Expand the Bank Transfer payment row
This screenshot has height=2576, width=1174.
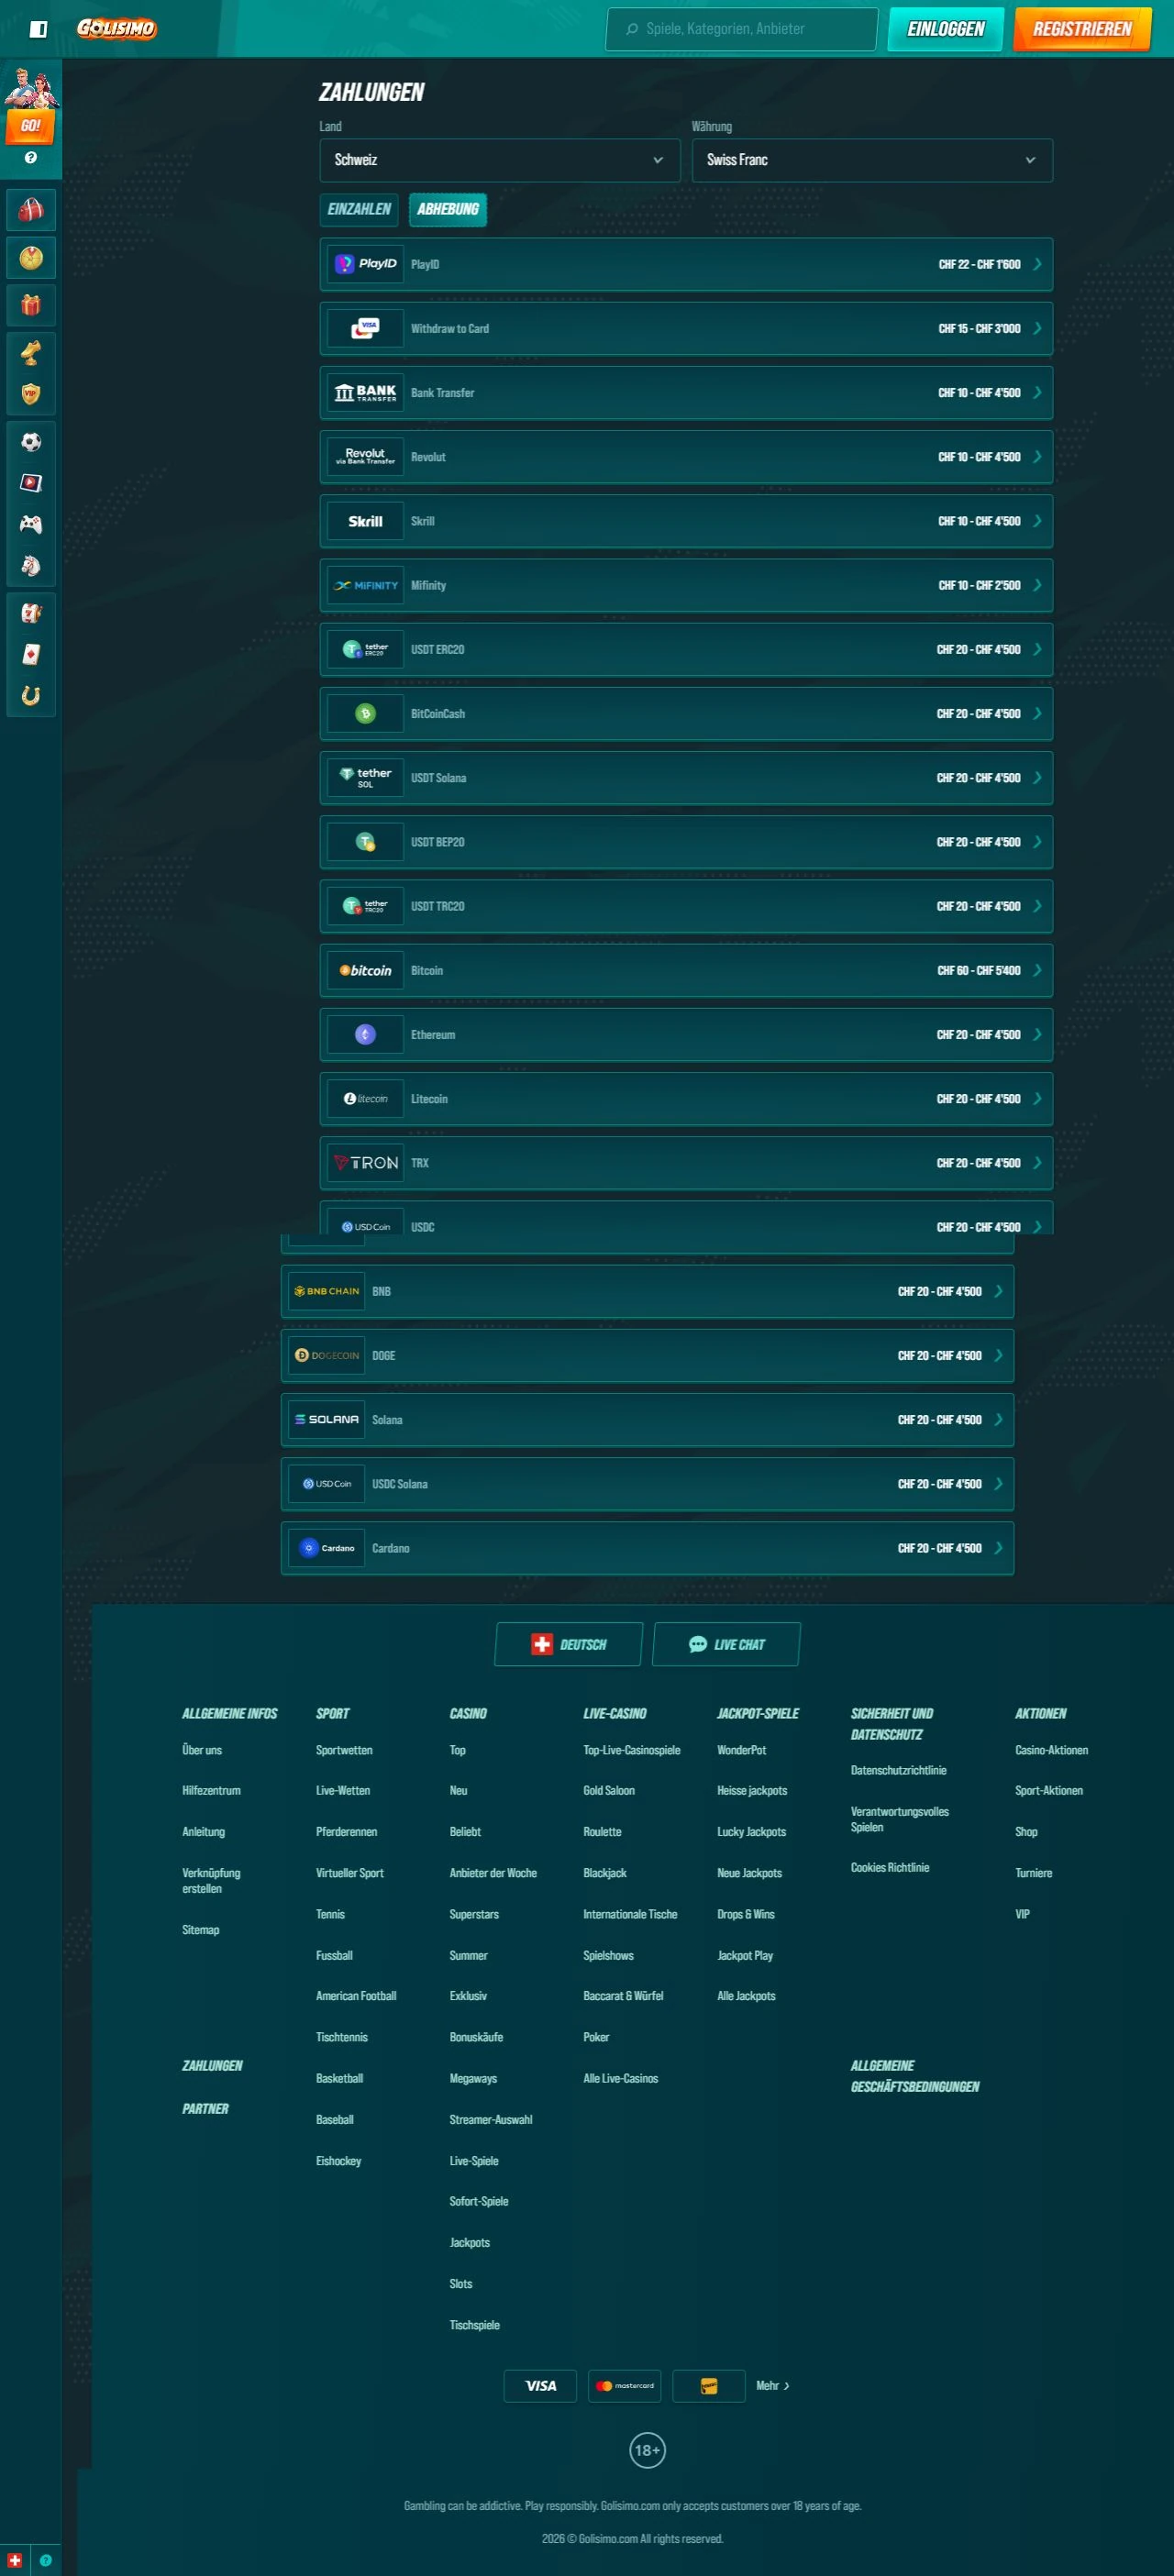coord(686,393)
